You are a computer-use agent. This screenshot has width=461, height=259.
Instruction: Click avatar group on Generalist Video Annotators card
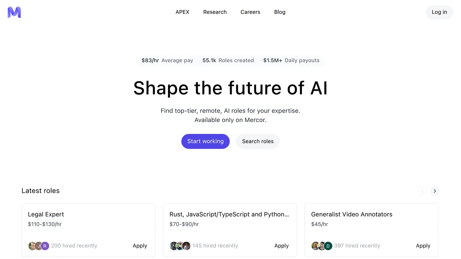[x=322, y=246]
